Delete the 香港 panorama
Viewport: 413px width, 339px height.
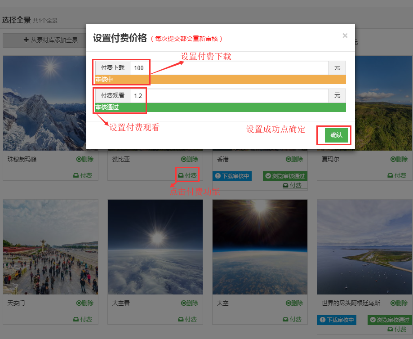294,159
